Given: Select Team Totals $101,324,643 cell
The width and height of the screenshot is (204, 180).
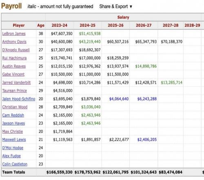Looking at the screenshot, I should 144,172.
